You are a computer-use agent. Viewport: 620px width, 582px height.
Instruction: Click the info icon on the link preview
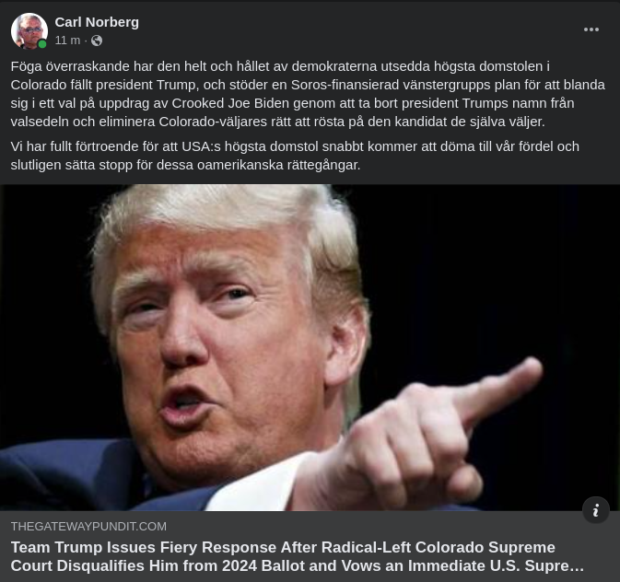point(595,510)
